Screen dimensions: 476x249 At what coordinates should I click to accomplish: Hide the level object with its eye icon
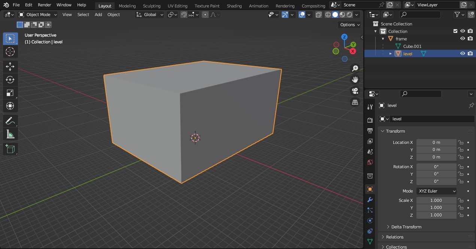pos(463,53)
